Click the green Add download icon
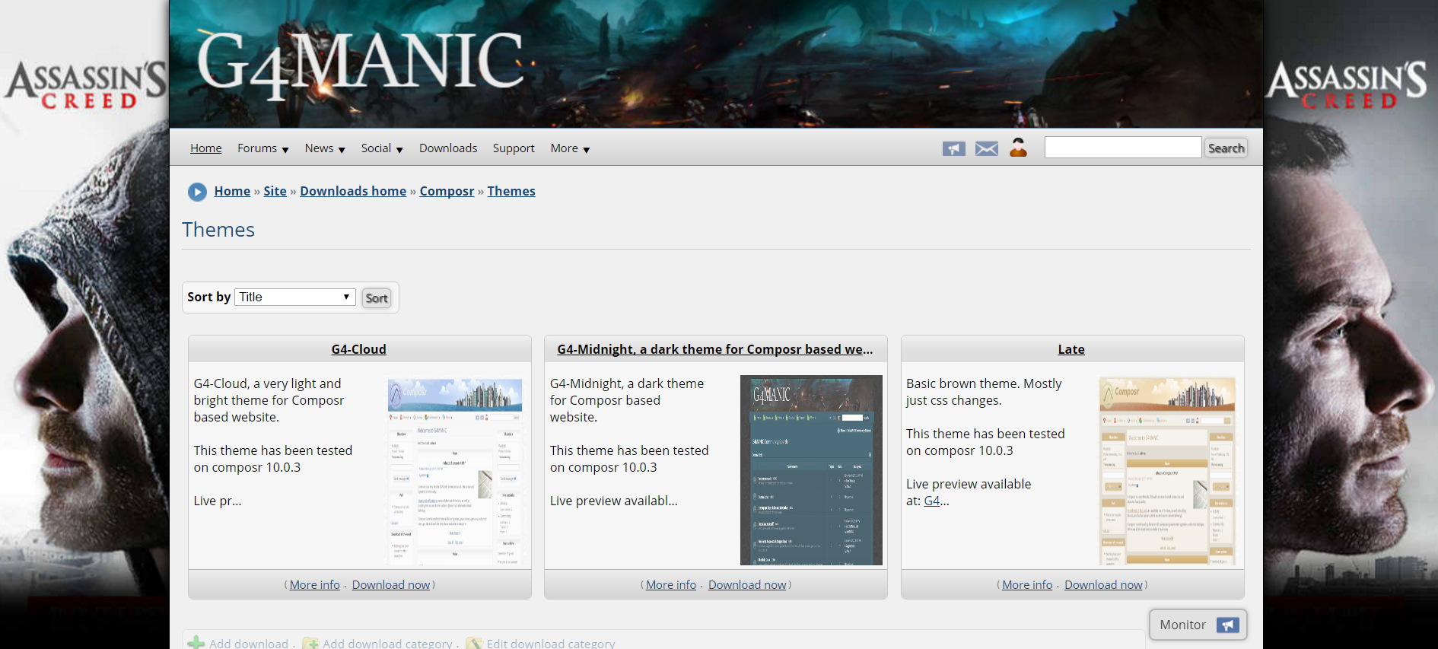 point(196,643)
